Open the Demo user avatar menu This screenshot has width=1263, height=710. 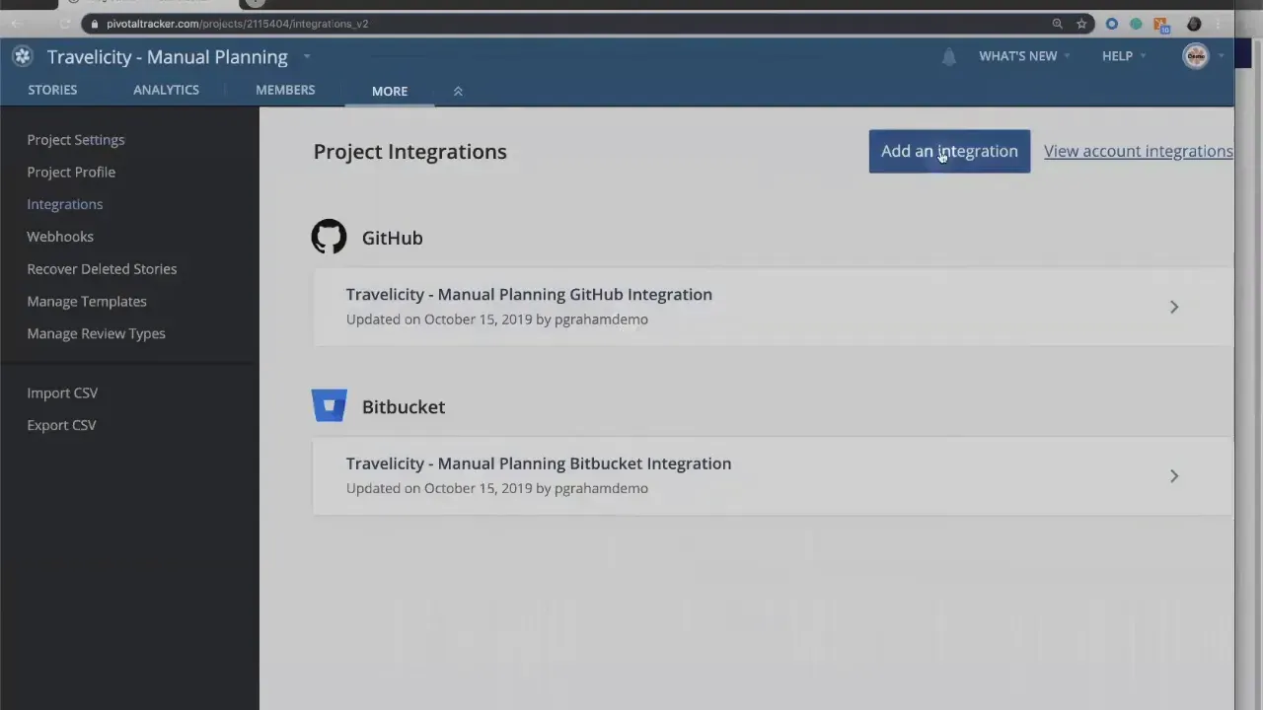coord(1195,56)
